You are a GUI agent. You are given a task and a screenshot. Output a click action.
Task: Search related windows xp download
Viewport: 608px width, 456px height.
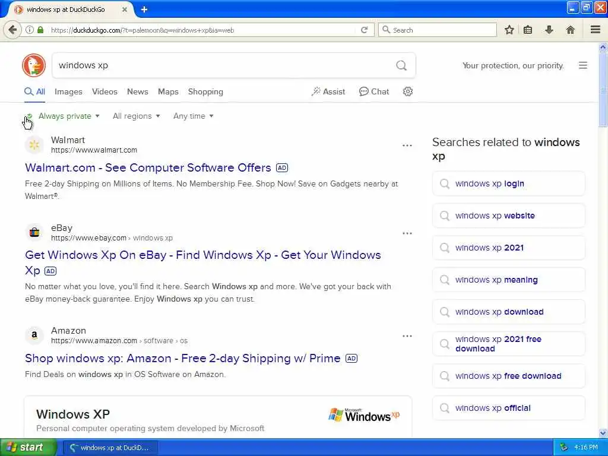[508, 312]
